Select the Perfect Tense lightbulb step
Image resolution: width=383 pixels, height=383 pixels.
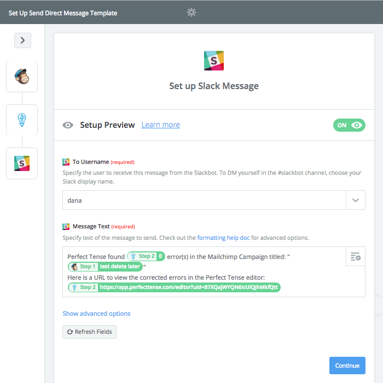pyautogui.click(x=22, y=120)
